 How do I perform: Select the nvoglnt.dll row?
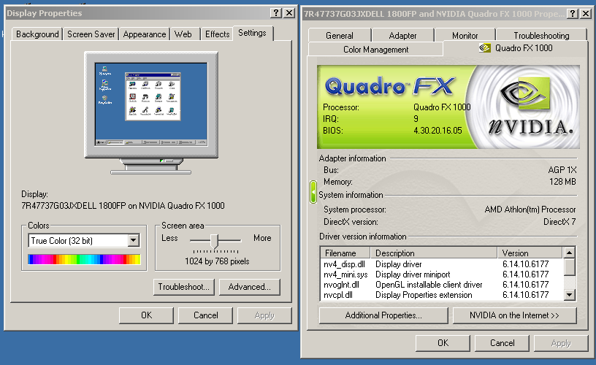tap(442, 285)
